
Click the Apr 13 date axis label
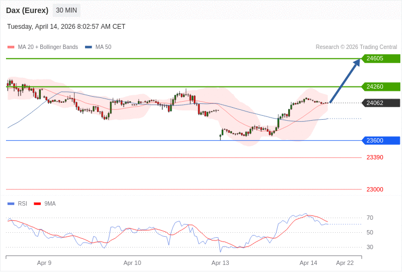tap(220, 262)
